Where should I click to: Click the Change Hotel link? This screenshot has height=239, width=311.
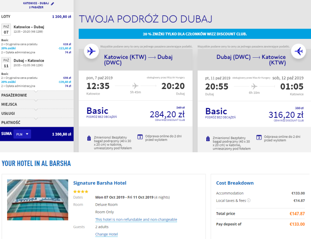pos(107,234)
